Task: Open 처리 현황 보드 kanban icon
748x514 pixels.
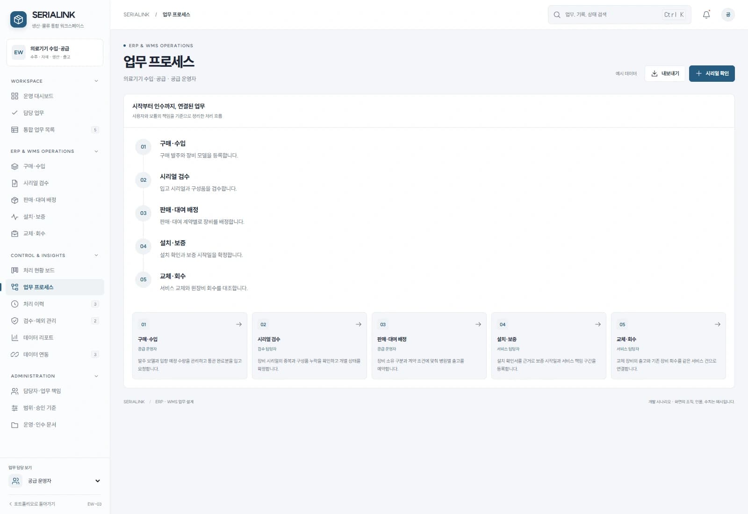Action: (14, 270)
